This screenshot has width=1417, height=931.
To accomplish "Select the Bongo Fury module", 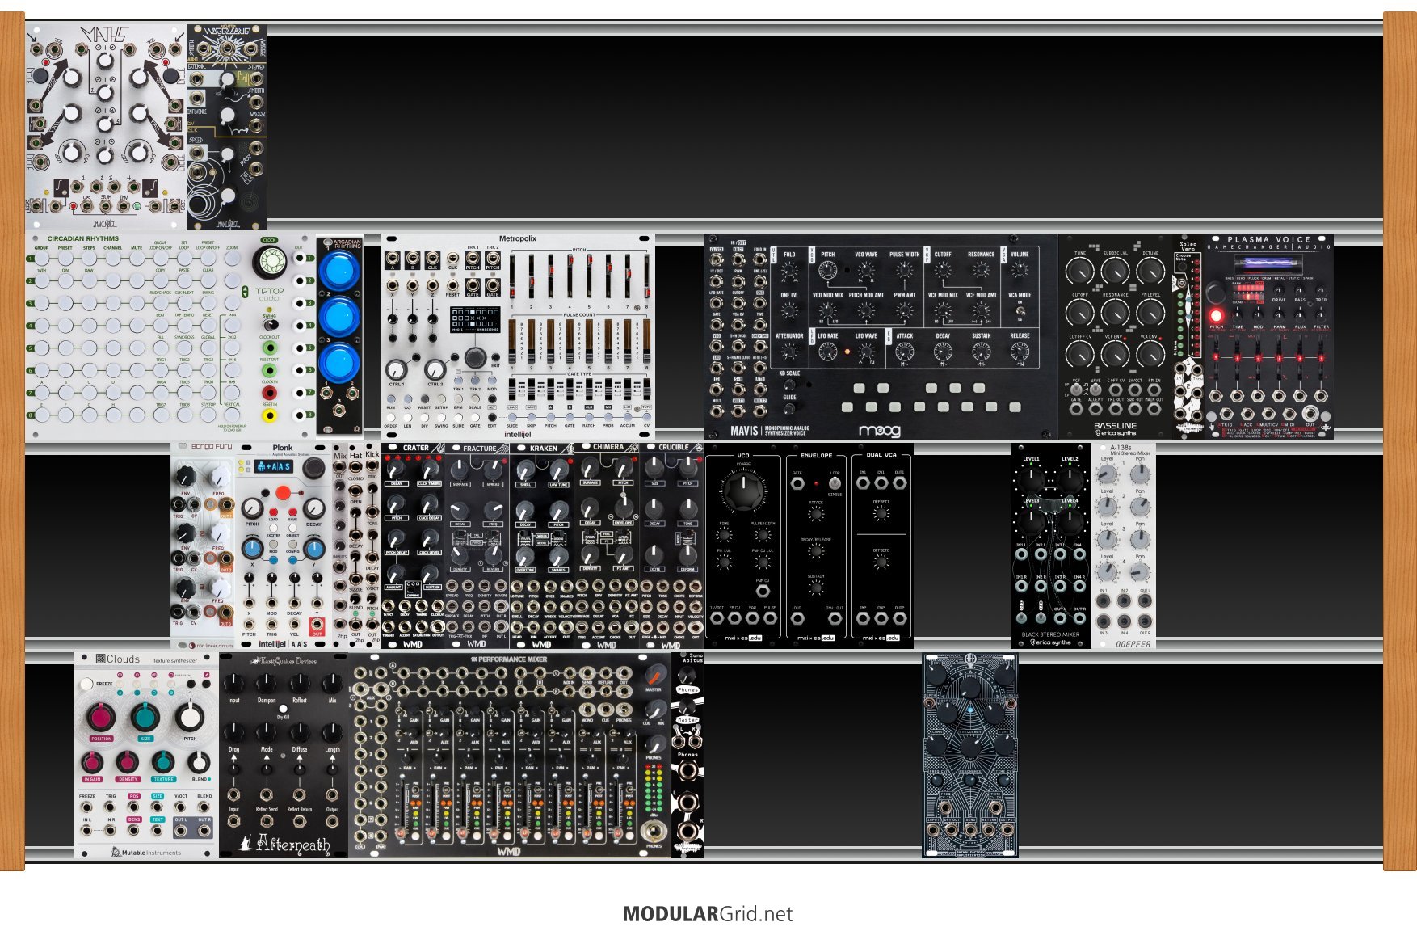I will point(203,546).
